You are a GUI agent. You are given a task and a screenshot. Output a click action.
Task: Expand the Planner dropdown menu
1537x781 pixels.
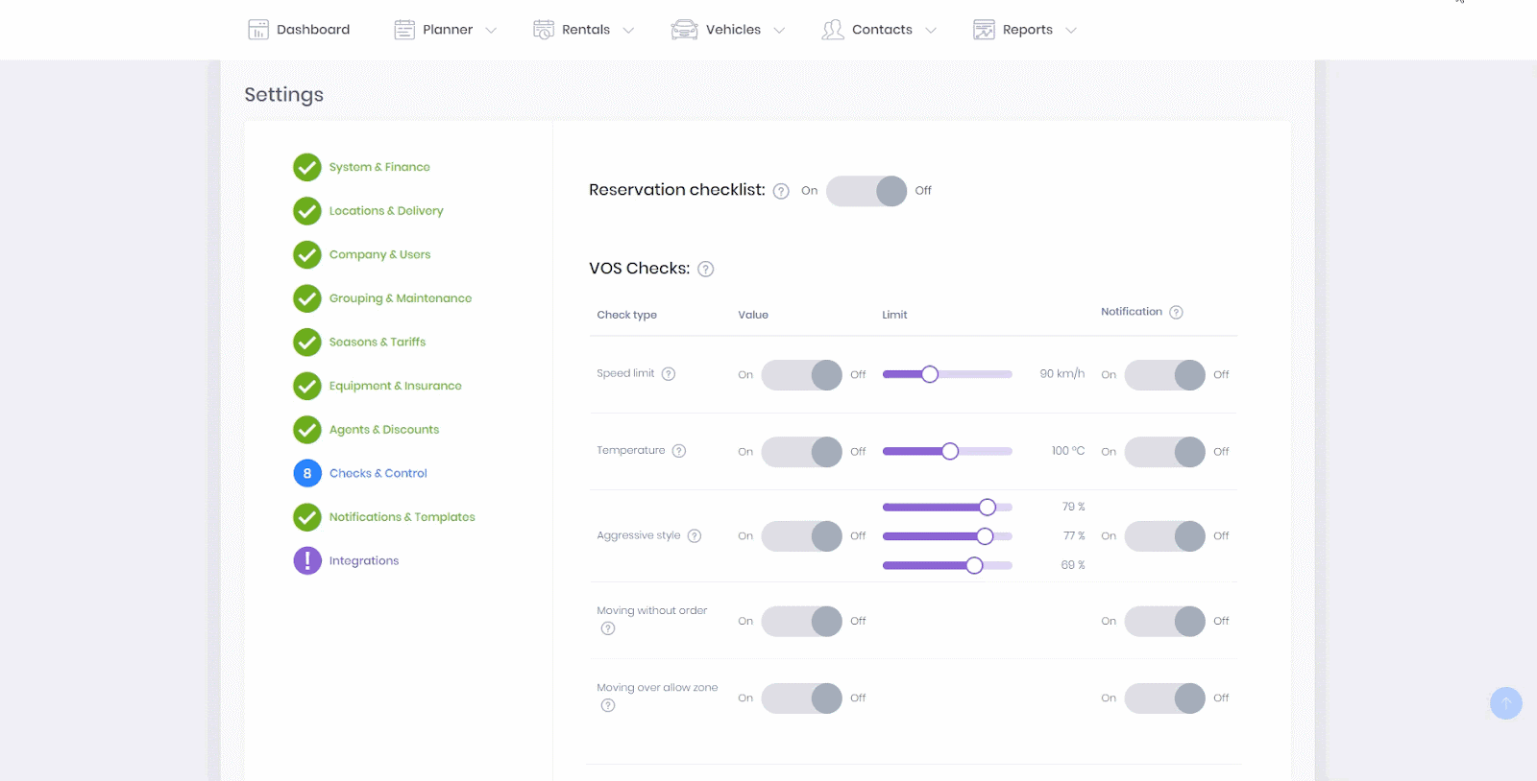[491, 31]
